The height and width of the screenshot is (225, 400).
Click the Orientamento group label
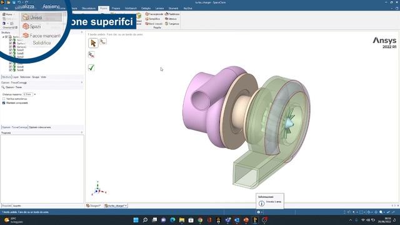[10, 27]
